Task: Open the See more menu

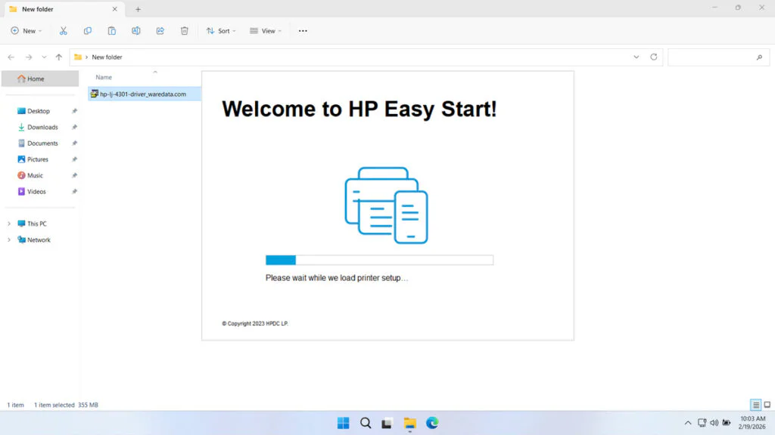Action: [303, 30]
